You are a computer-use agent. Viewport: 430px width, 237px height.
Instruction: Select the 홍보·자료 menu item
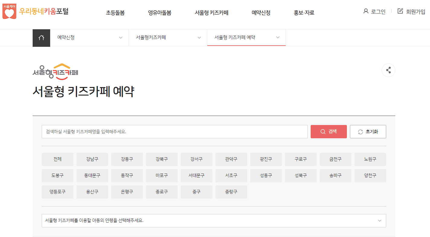coord(304,12)
